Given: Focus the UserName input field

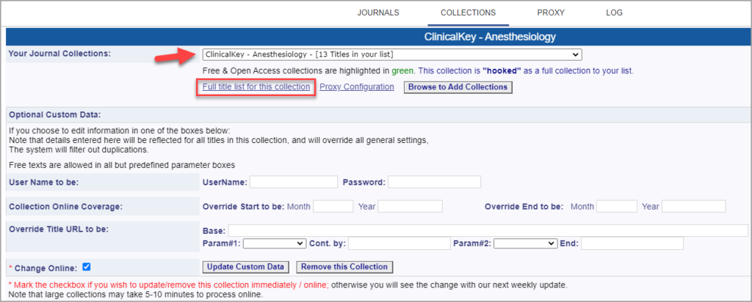Looking at the screenshot, I should pyautogui.click(x=294, y=182).
